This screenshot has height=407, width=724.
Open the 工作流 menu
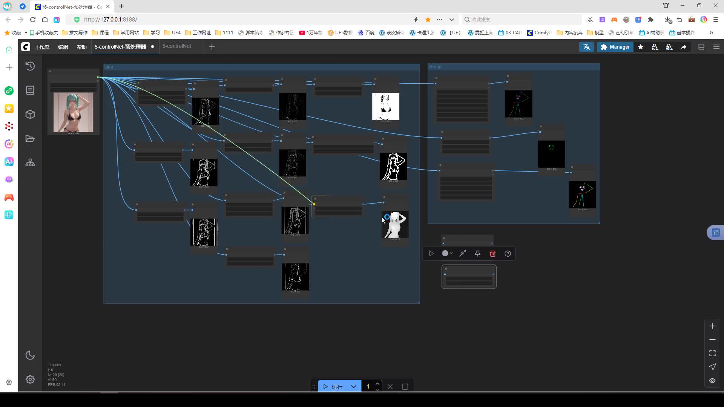[42, 47]
